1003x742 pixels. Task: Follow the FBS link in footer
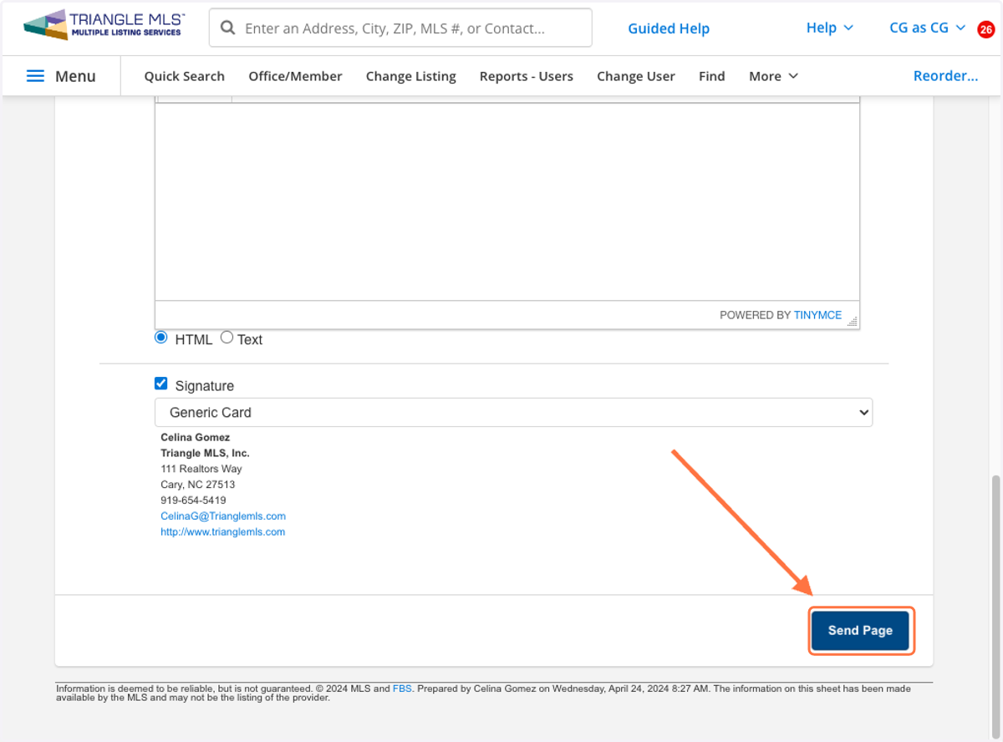coord(402,689)
